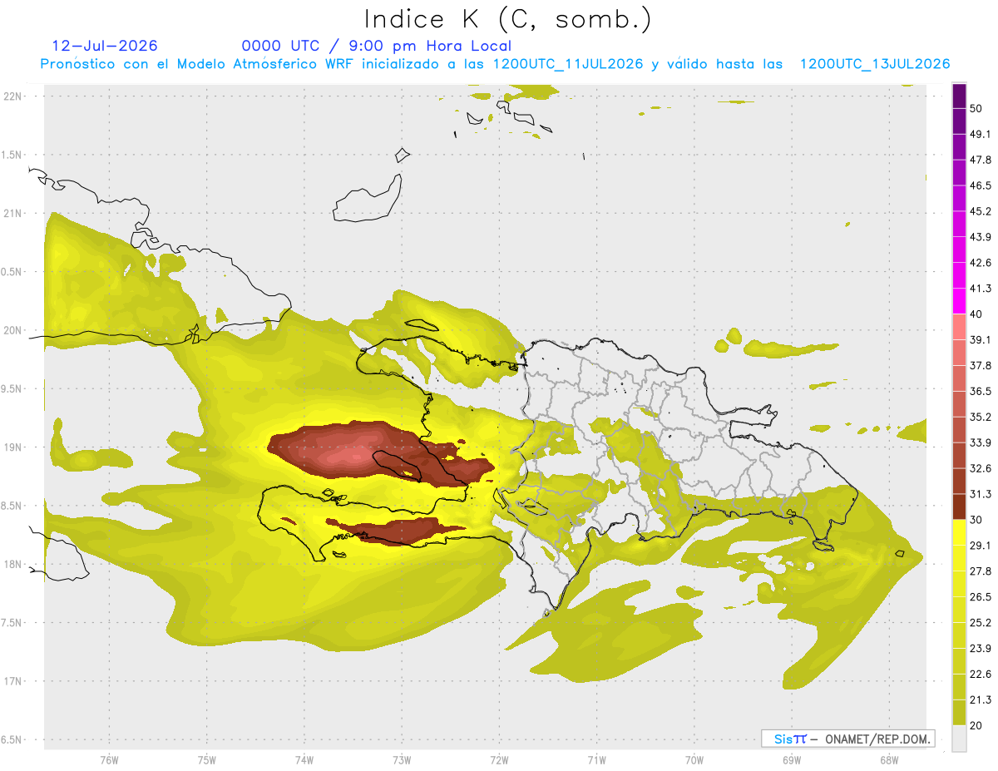The height and width of the screenshot is (771, 998).
Task: Select the date text "12-Jul-2026"
Action: (x=105, y=46)
